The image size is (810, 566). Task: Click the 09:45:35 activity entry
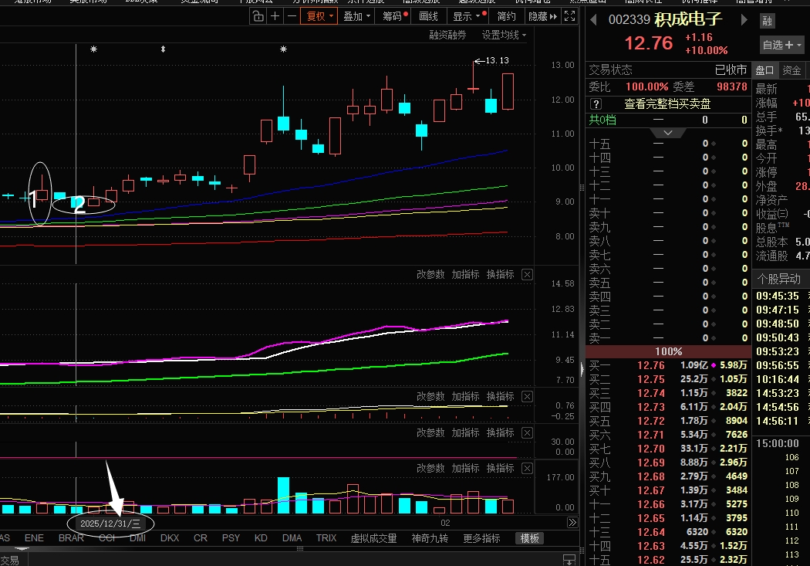pyautogui.click(x=778, y=297)
